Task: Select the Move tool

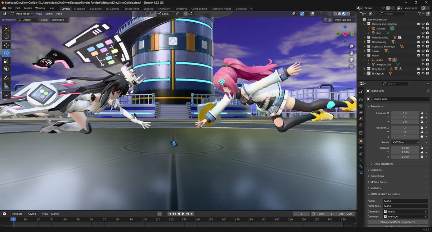Action: 6,45
